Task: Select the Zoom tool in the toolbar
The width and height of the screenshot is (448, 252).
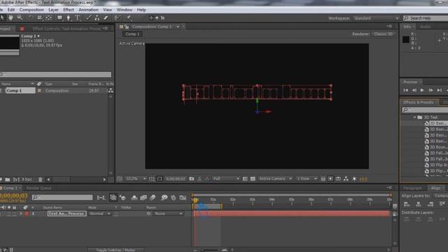Action: pos(20,17)
